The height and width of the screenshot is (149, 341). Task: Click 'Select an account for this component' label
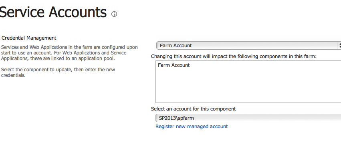click(193, 109)
